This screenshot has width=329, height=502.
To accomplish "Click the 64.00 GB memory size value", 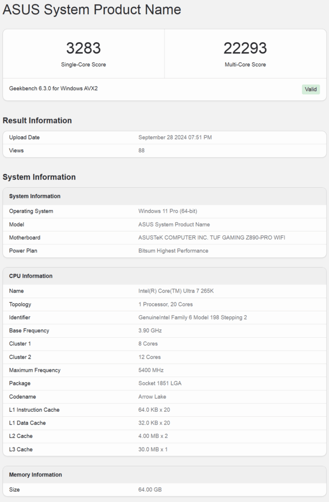I will click(150, 490).
